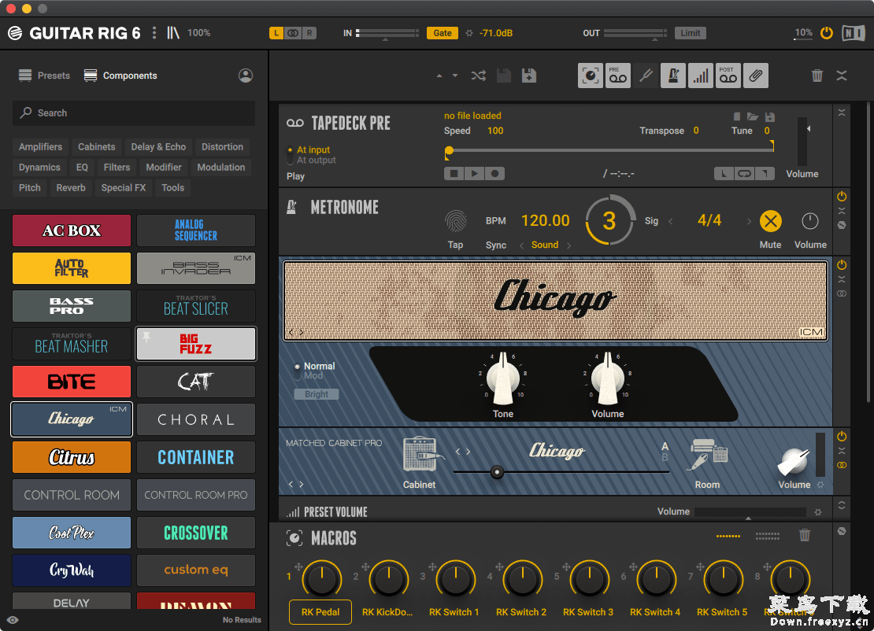This screenshot has width=874, height=631.
Task: Click the Room microphone icon
Action: (x=708, y=455)
